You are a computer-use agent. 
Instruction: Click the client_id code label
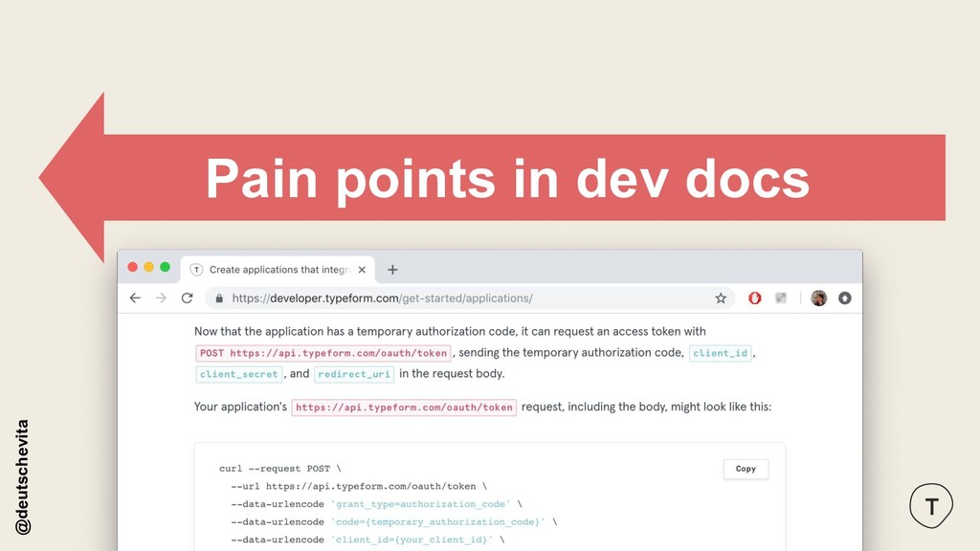coord(720,353)
